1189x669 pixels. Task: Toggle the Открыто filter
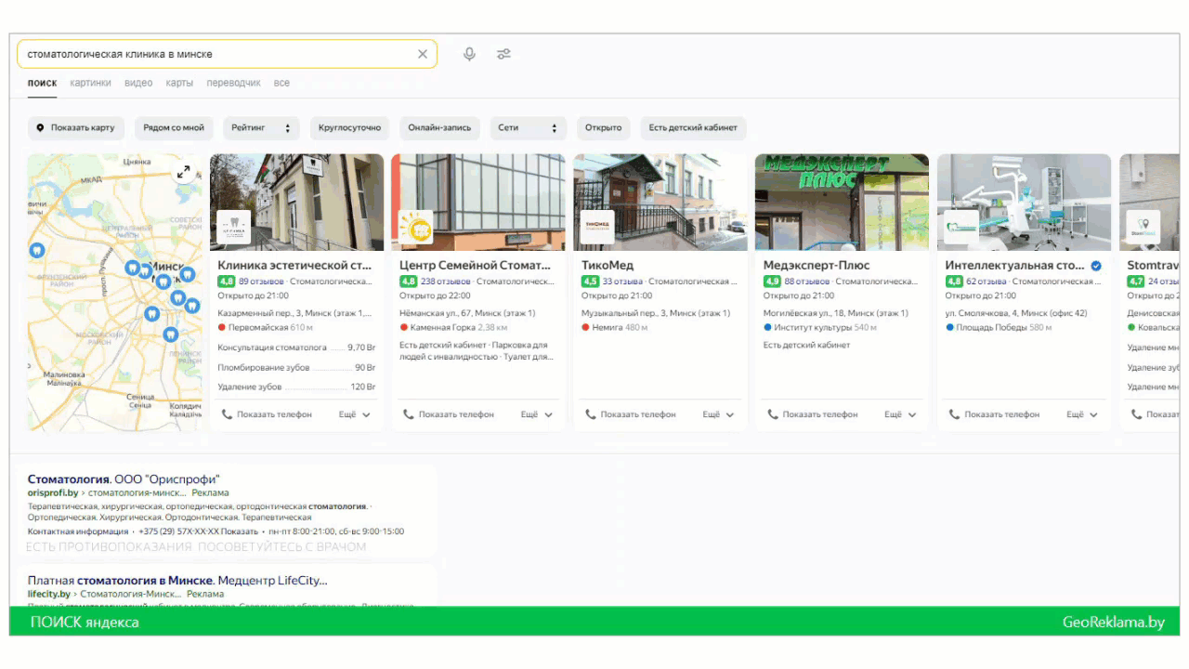(604, 128)
